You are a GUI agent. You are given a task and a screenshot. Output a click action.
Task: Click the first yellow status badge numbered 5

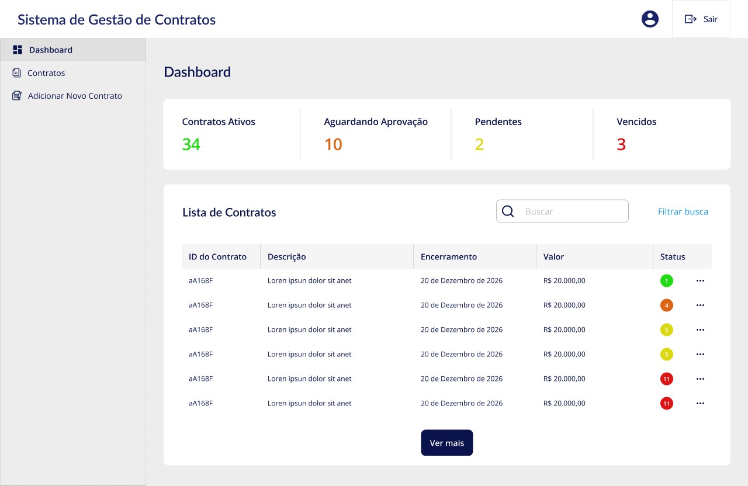667,330
